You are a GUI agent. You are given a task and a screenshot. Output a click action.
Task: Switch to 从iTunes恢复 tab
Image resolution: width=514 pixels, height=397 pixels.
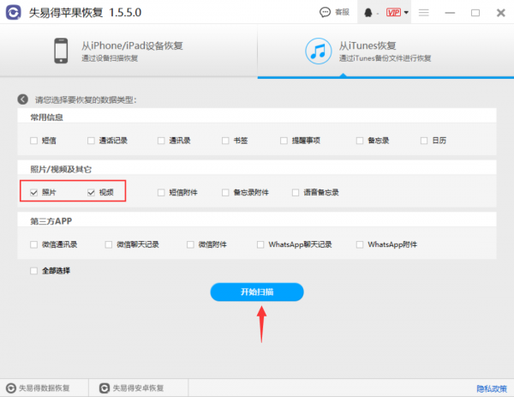point(385,51)
